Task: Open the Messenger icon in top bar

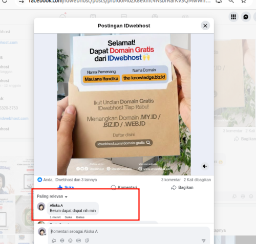Action: click(246, 17)
